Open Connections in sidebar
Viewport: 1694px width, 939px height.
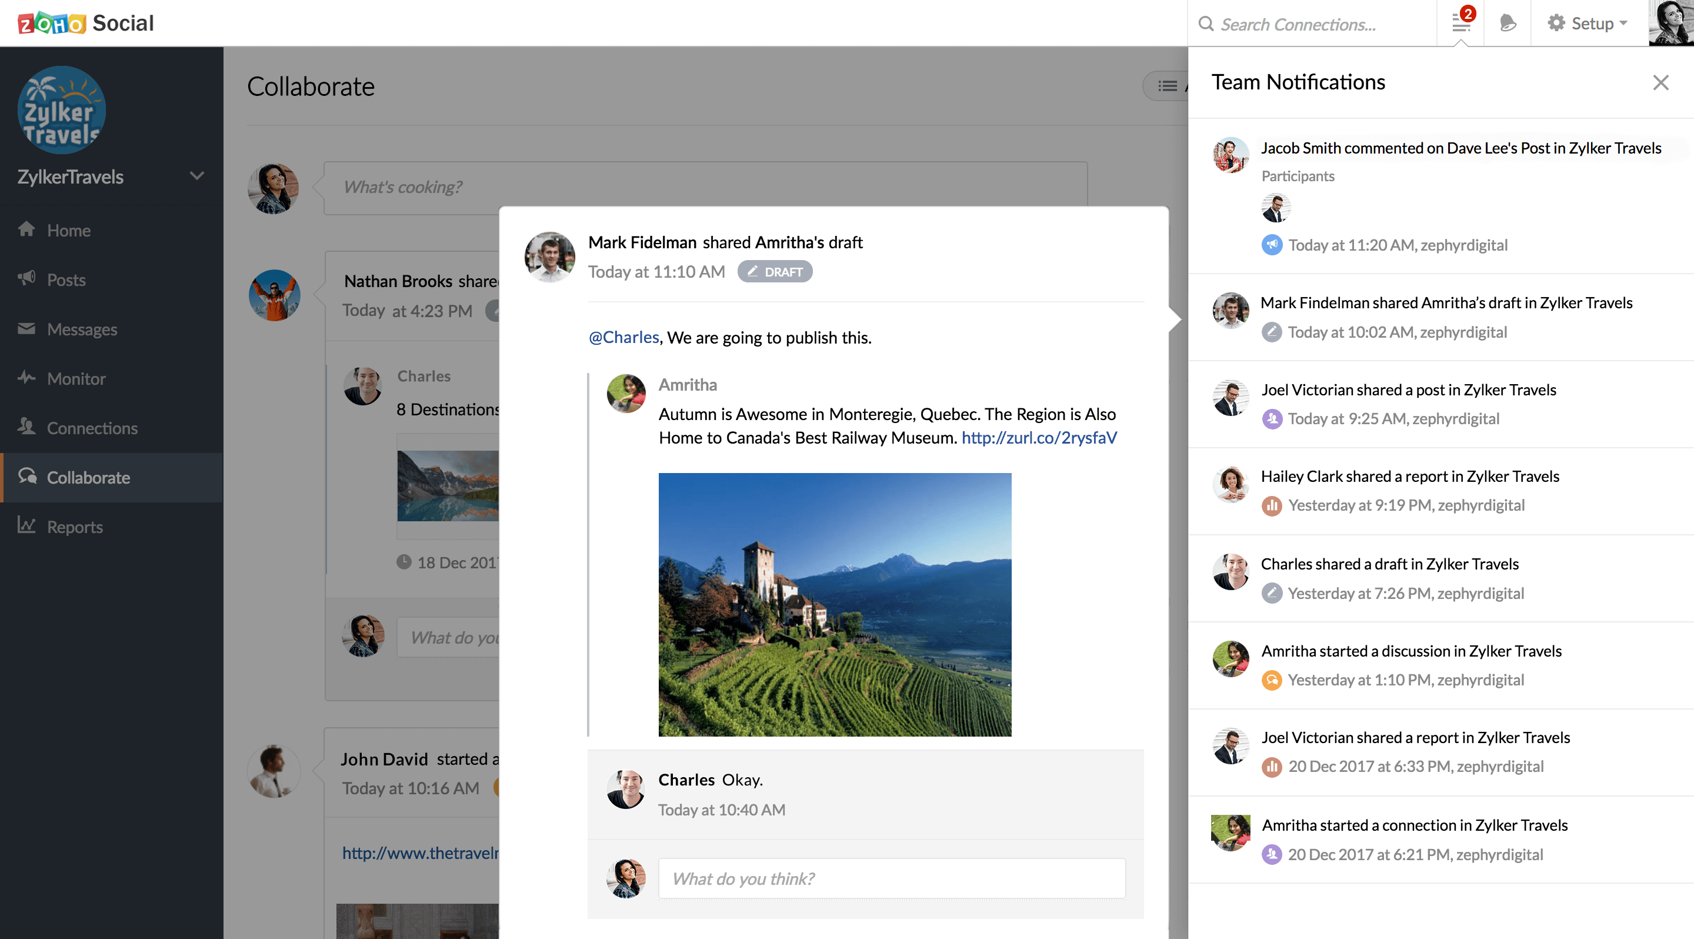(112, 427)
